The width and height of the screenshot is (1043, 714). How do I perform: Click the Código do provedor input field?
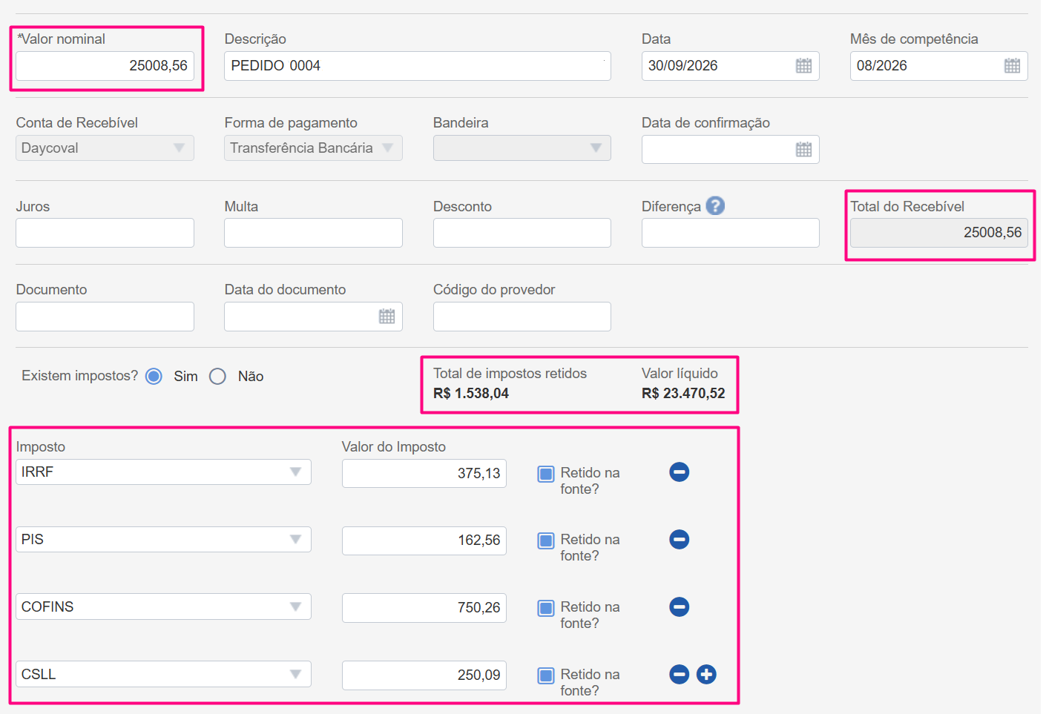(522, 317)
